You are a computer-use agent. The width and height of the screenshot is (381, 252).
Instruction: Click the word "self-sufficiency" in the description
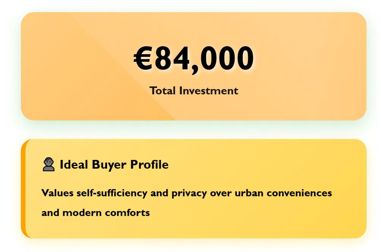click(x=112, y=193)
